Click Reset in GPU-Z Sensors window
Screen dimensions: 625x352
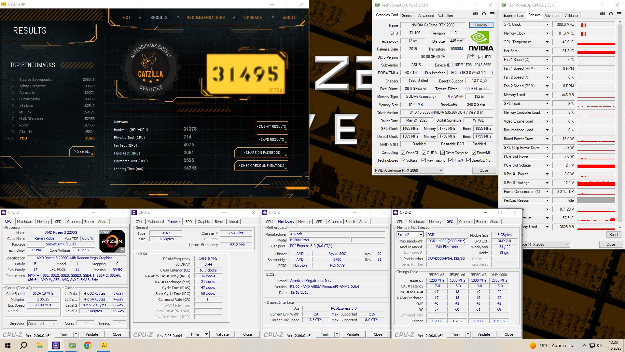click(x=614, y=235)
